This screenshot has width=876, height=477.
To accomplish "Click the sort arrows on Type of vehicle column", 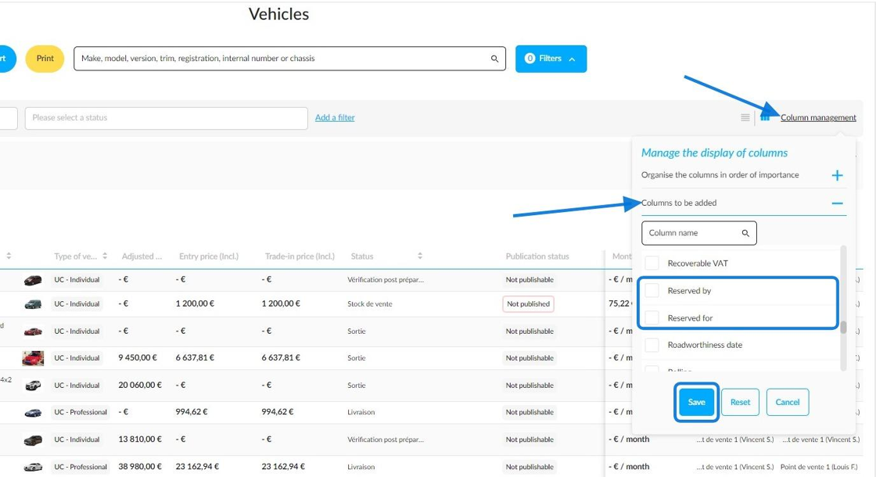I will 105,256.
